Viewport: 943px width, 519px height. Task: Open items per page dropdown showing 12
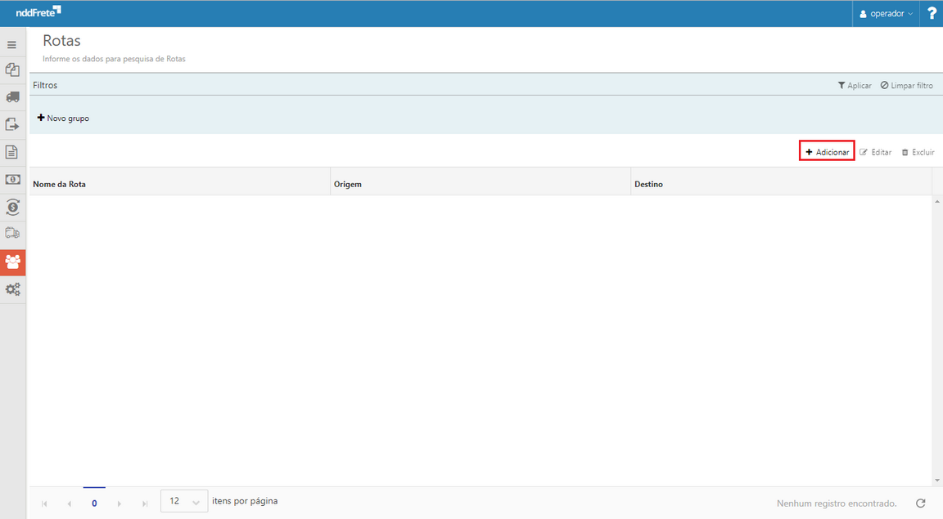[x=184, y=501]
